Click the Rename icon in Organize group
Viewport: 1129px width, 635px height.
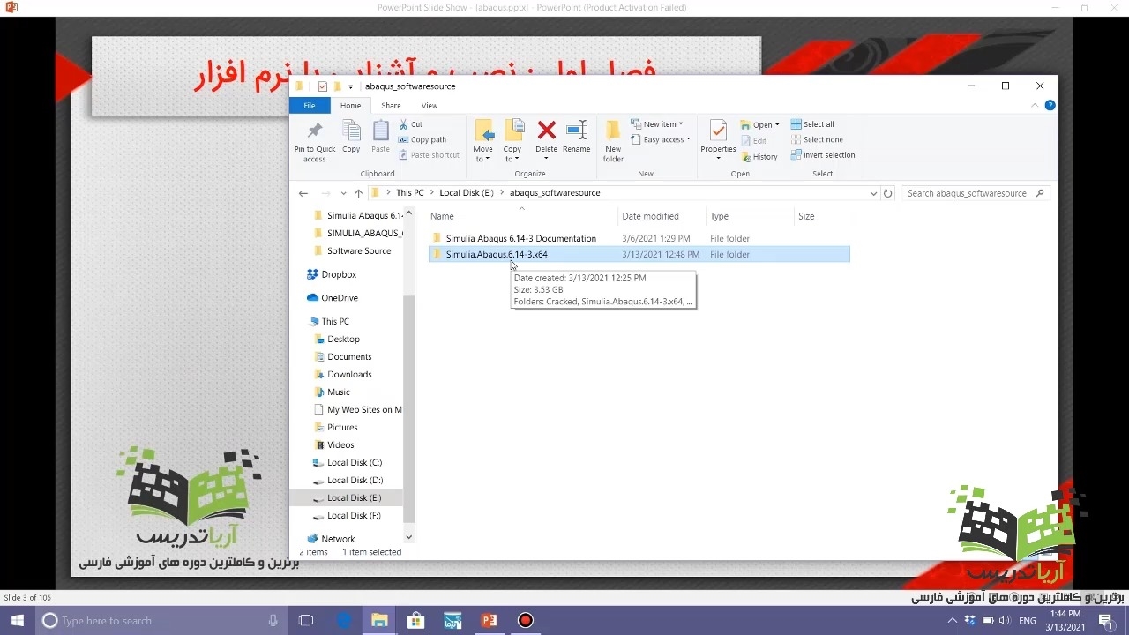pos(576,132)
